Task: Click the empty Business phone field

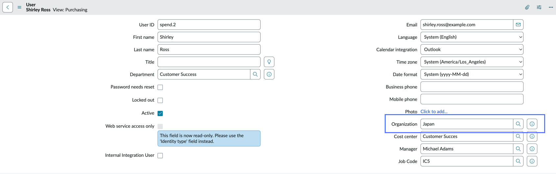Action: 472,87
